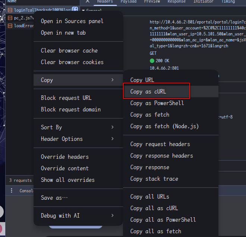Select Clear browser cache
Image resolution: width=246 pixels, height=237 pixels.
click(x=78, y=51)
